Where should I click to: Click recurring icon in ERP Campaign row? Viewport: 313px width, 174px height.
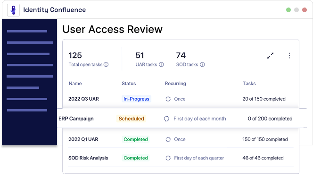tap(166, 119)
